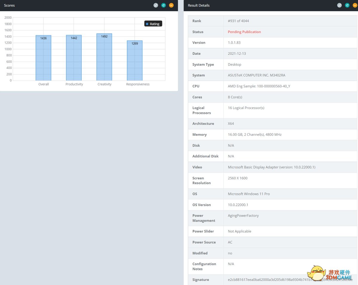Select the Productivity score bar

pyautogui.click(x=74, y=58)
